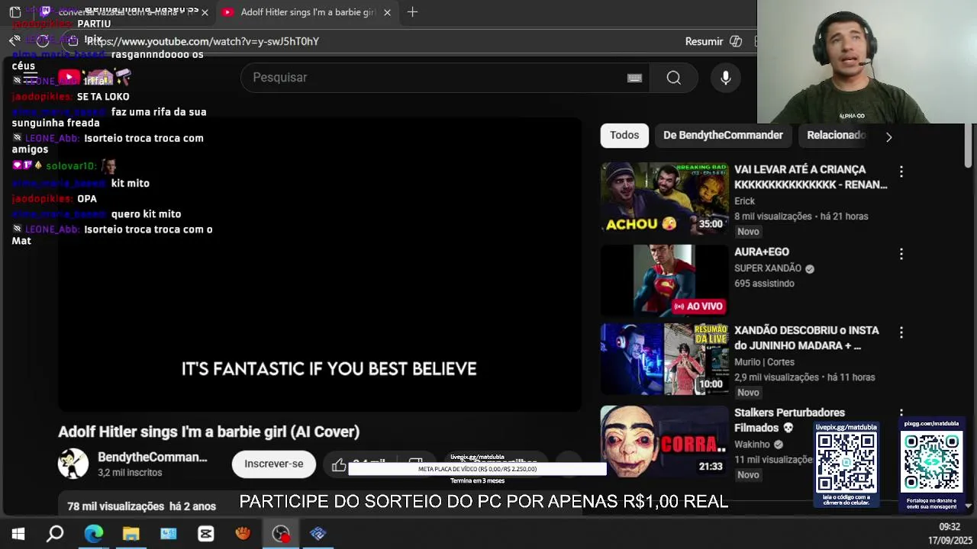Open Microsoft Edge from the taskbar
977x549 pixels.
pos(93,534)
